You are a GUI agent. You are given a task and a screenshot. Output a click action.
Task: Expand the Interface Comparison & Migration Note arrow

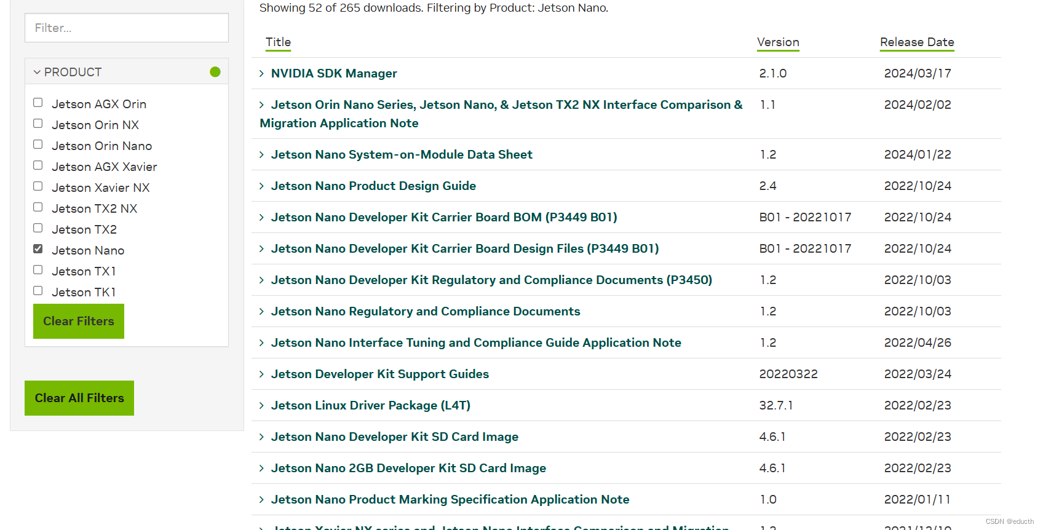(261, 105)
